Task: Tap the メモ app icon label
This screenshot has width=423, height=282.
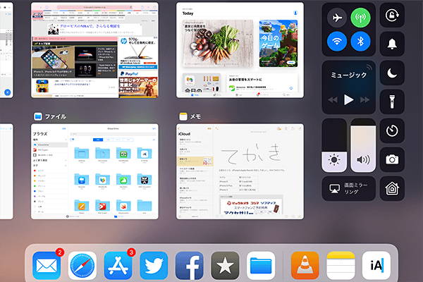Action: coord(190,116)
